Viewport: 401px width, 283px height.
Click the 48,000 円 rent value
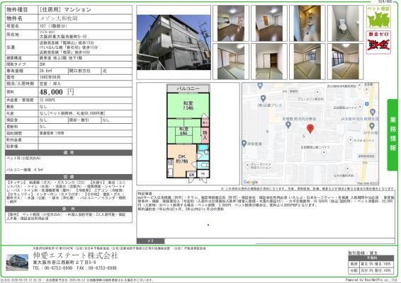click(57, 92)
